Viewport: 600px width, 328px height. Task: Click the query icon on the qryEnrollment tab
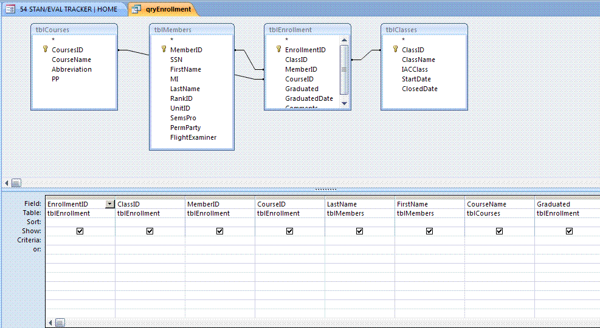(136, 9)
